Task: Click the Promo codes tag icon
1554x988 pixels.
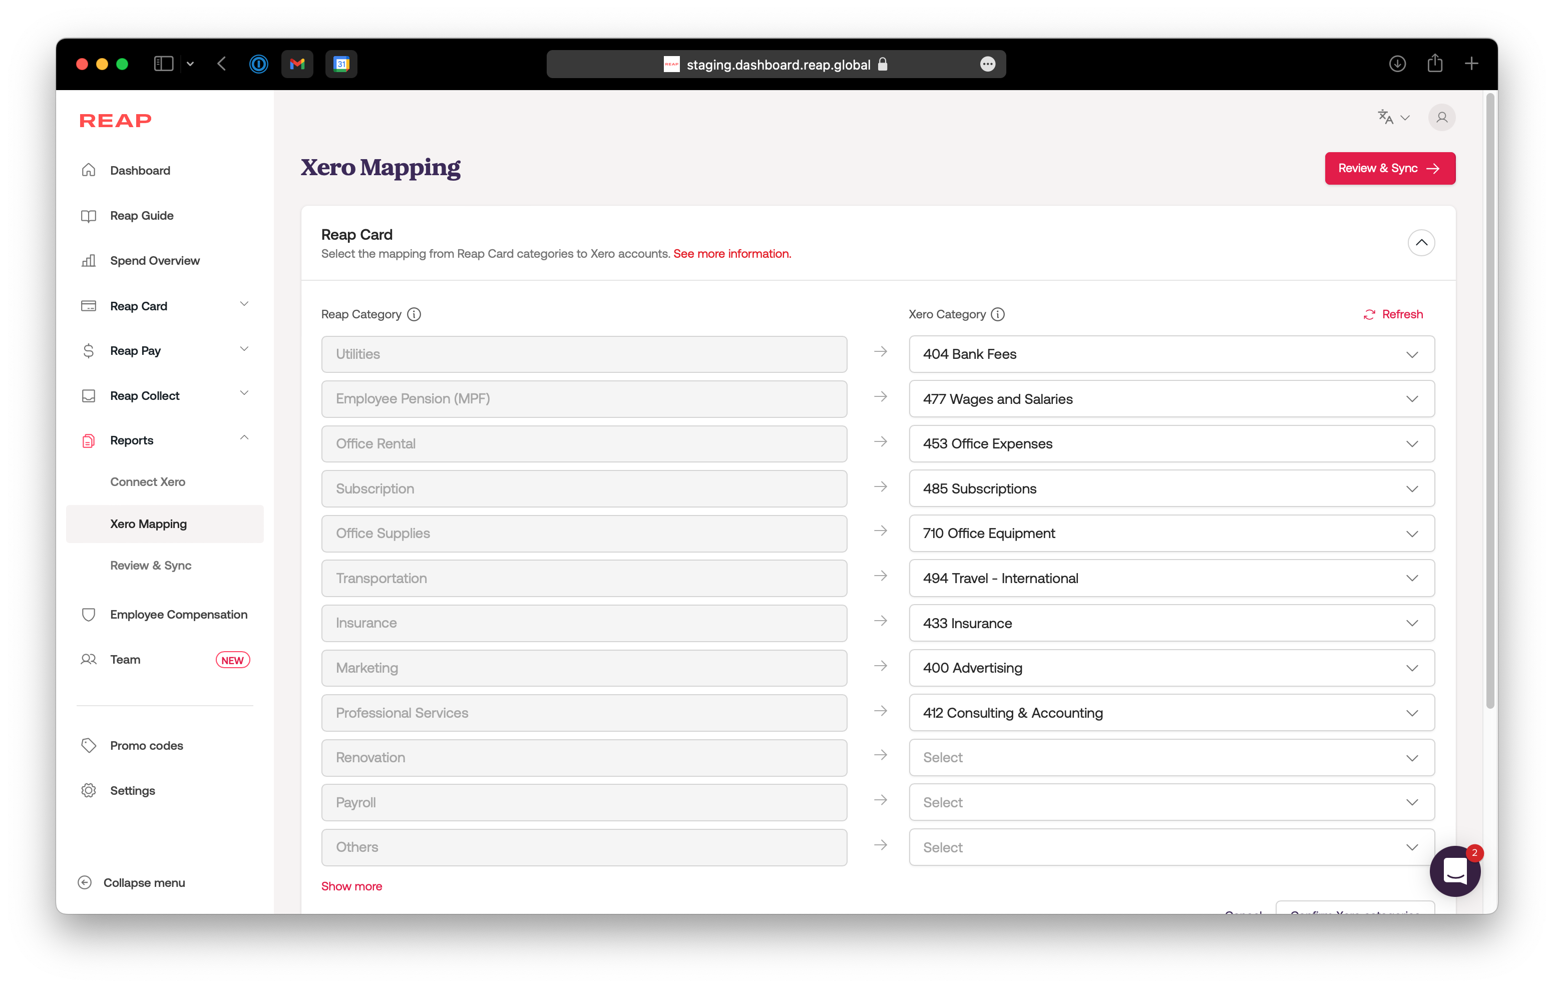Action: (88, 745)
